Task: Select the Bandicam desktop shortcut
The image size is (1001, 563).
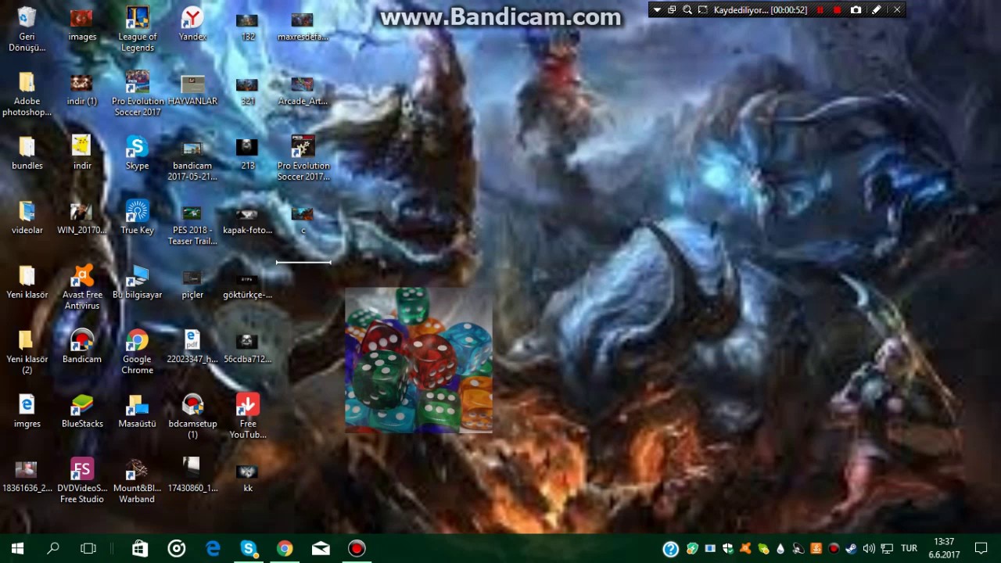Action: click(82, 346)
